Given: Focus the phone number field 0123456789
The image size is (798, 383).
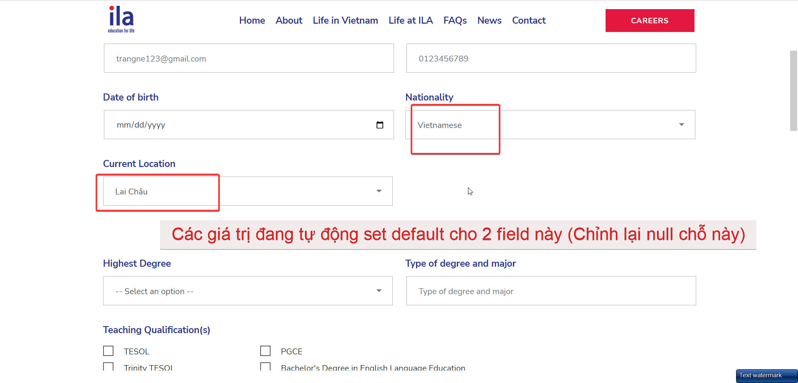Looking at the screenshot, I should [x=551, y=58].
